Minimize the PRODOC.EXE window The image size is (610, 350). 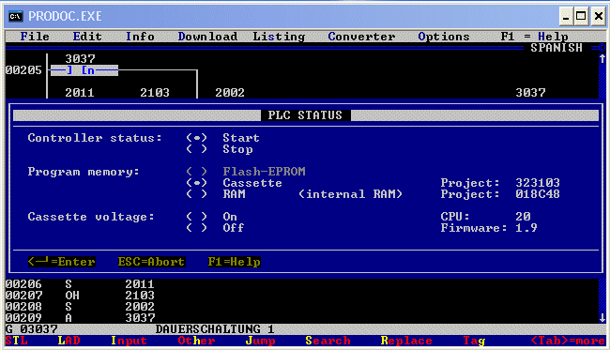566,16
